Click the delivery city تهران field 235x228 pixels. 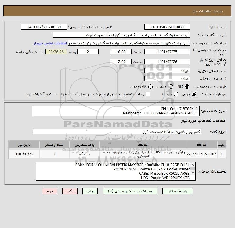[x=167, y=78]
